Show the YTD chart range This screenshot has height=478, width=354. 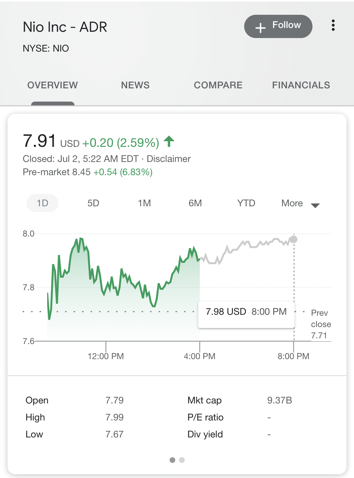pyautogui.click(x=246, y=203)
